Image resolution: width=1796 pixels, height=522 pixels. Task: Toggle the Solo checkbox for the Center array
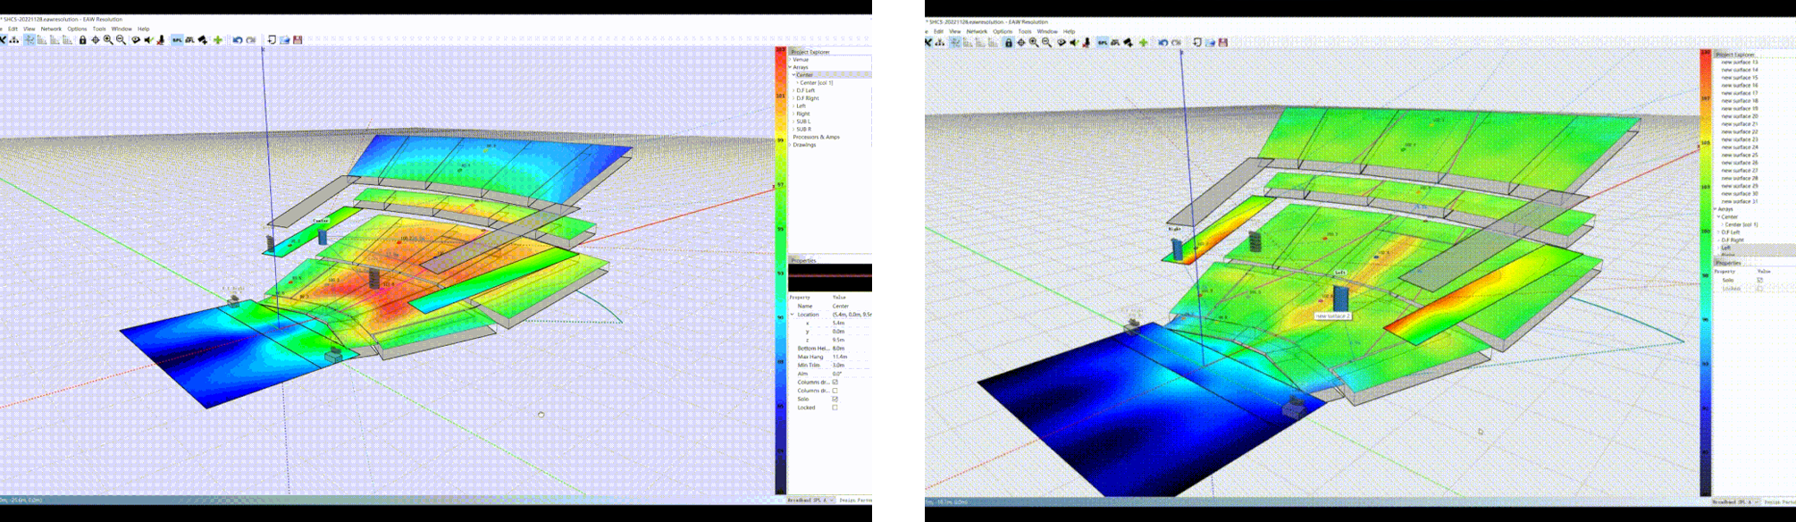[835, 399]
